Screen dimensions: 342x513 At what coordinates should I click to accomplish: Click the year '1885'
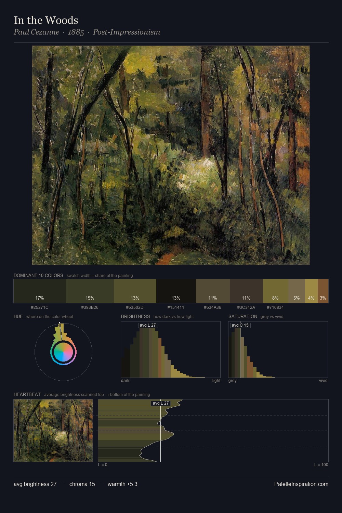point(76,32)
